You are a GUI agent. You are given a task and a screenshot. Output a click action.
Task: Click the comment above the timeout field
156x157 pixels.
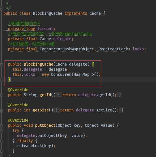[24, 24]
